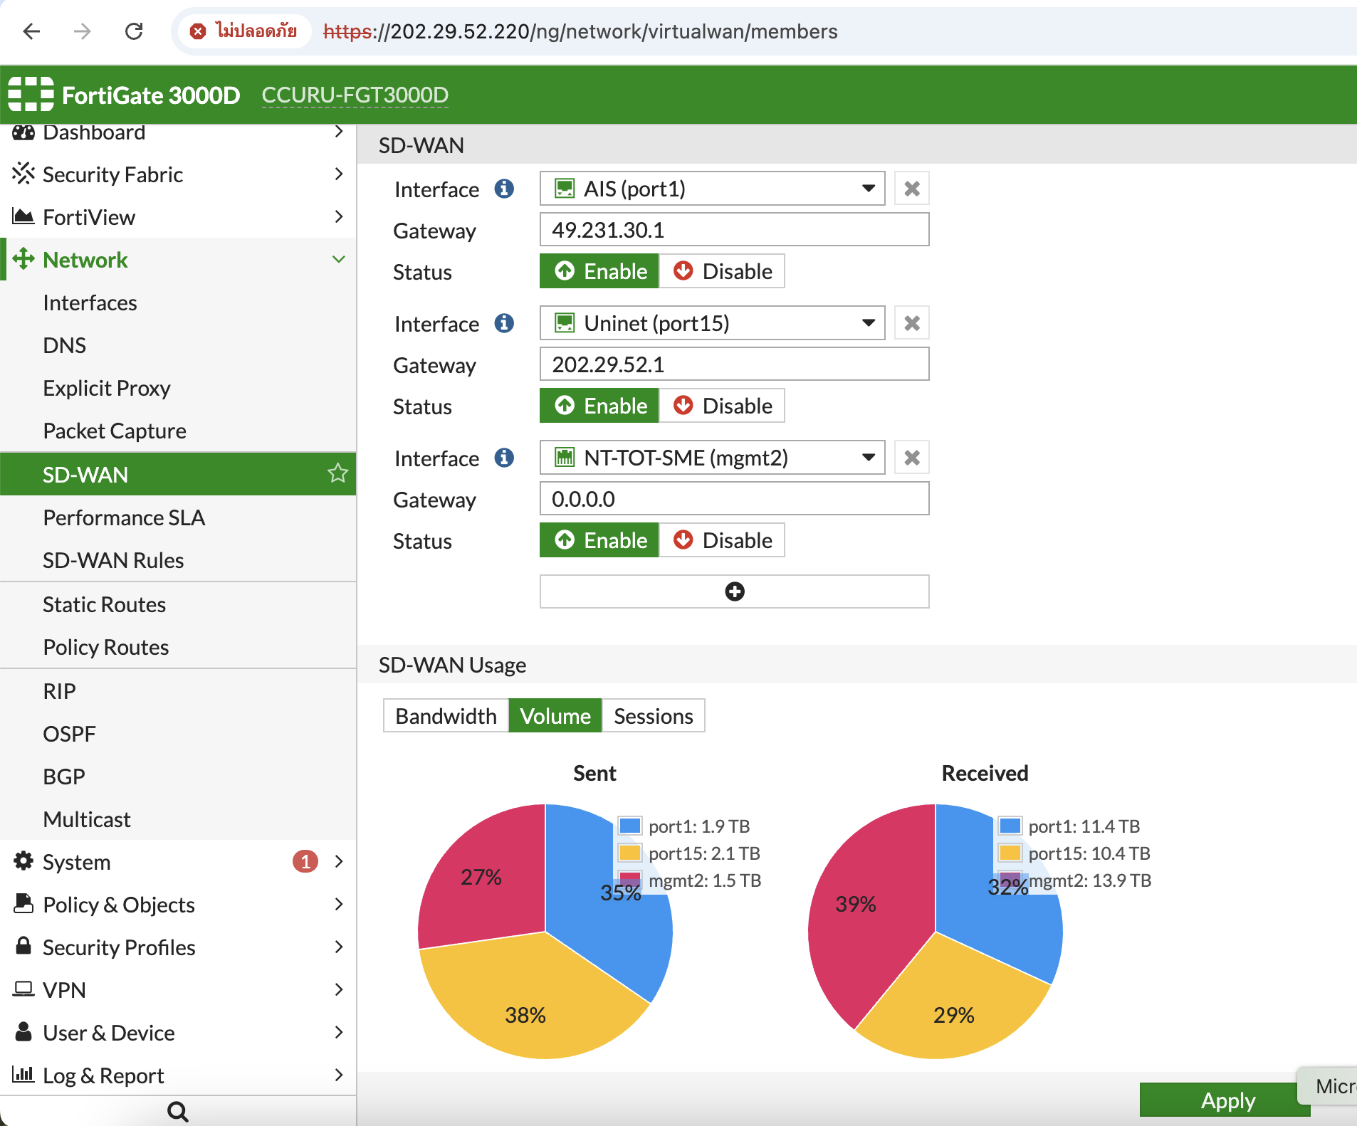
Task: Remove the AIS (port1) member with its X
Action: [911, 189]
